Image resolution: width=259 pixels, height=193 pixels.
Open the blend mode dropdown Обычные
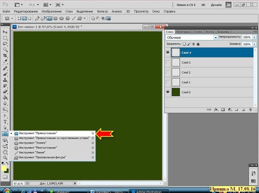point(192,37)
